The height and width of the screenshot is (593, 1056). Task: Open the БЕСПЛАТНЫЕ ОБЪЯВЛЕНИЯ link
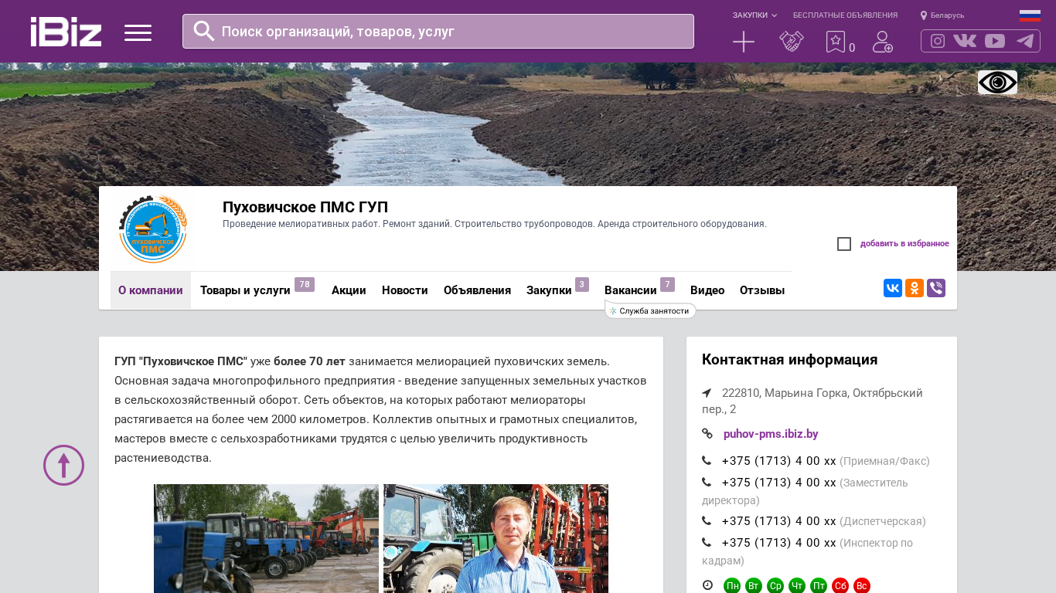(x=845, y=15)
